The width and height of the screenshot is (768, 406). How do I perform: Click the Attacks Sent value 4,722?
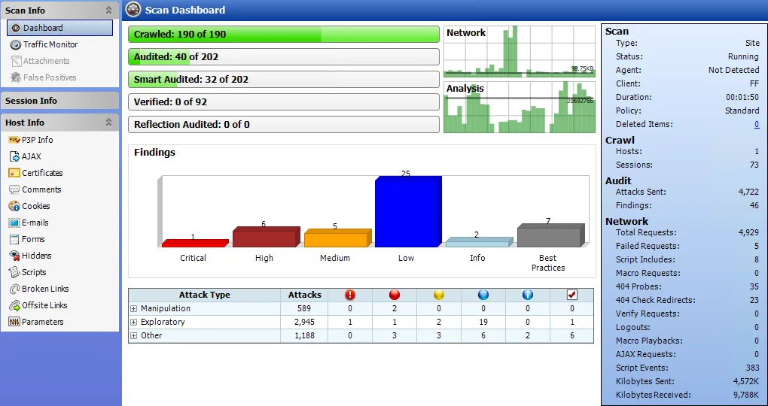pos(748,192)
